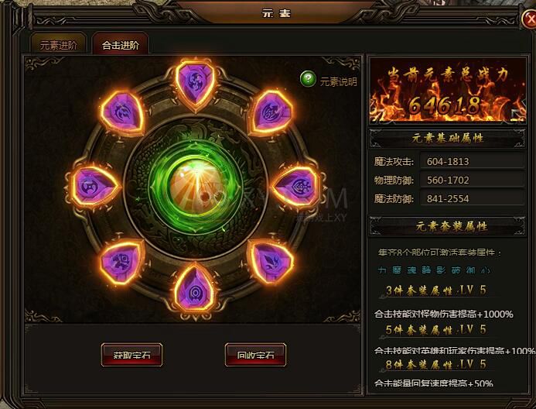Click the 64618 total power banner
This screenshot has width=536, height=409.
click(x=448, y=91)
